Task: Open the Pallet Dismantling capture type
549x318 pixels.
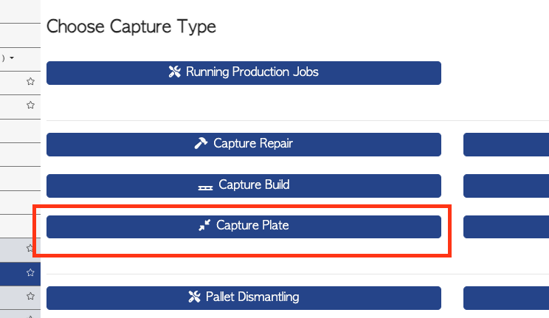Action: tap(244, 298)
